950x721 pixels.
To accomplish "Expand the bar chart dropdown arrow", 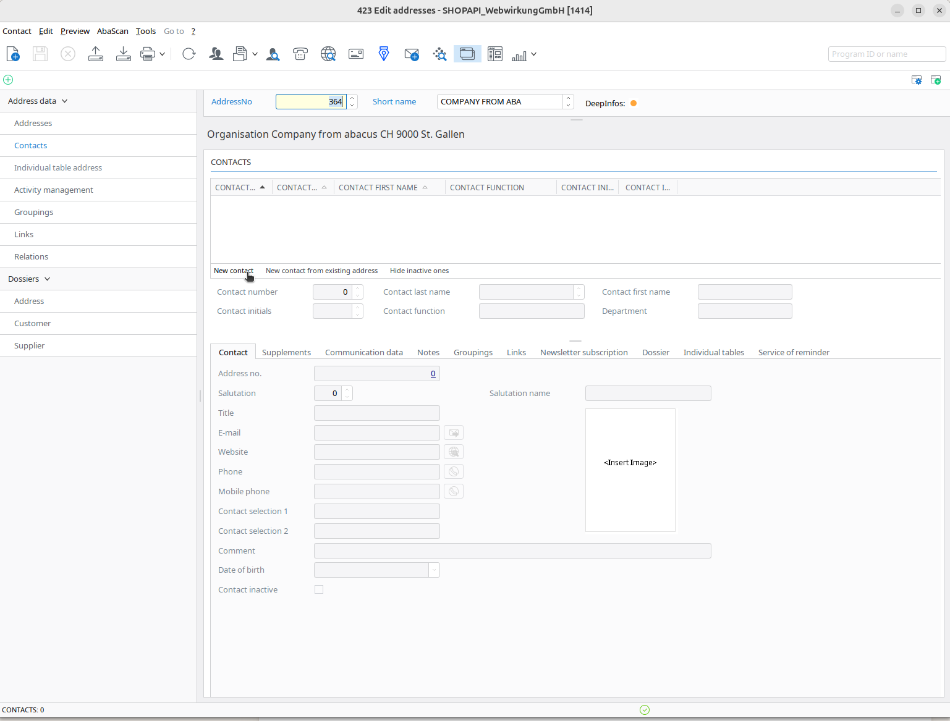I will [533, 54].
